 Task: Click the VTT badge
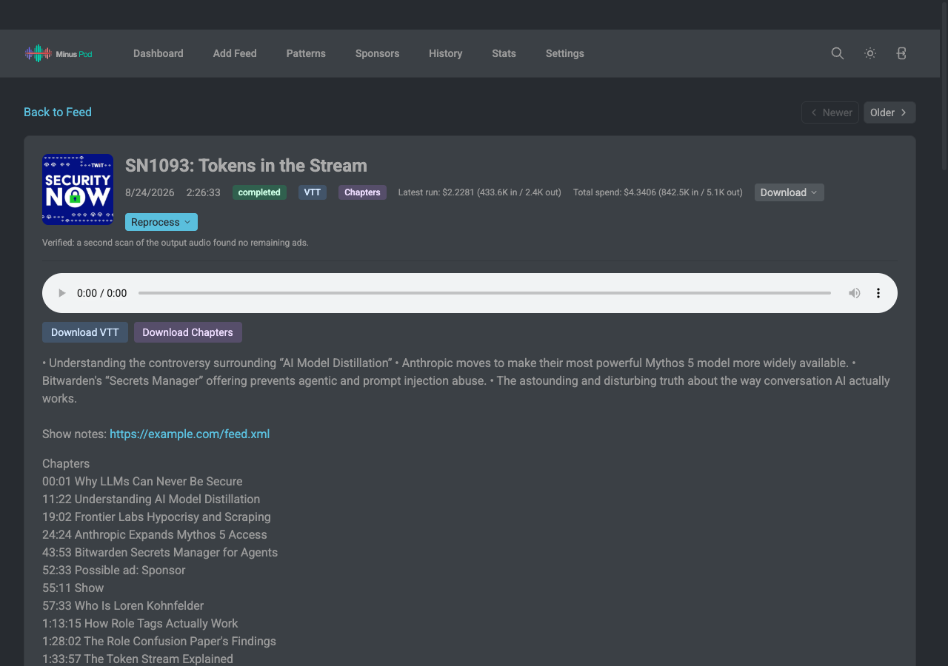tap(313, 192)
